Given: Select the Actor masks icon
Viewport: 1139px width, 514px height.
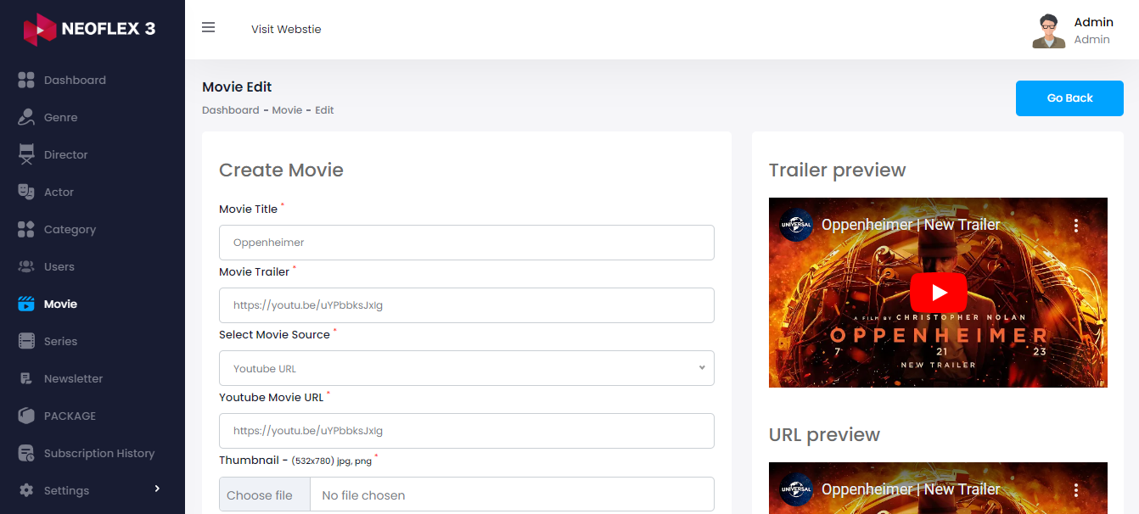Looking at the screenshot, I should pyautogui.click(x=27, y=192).
